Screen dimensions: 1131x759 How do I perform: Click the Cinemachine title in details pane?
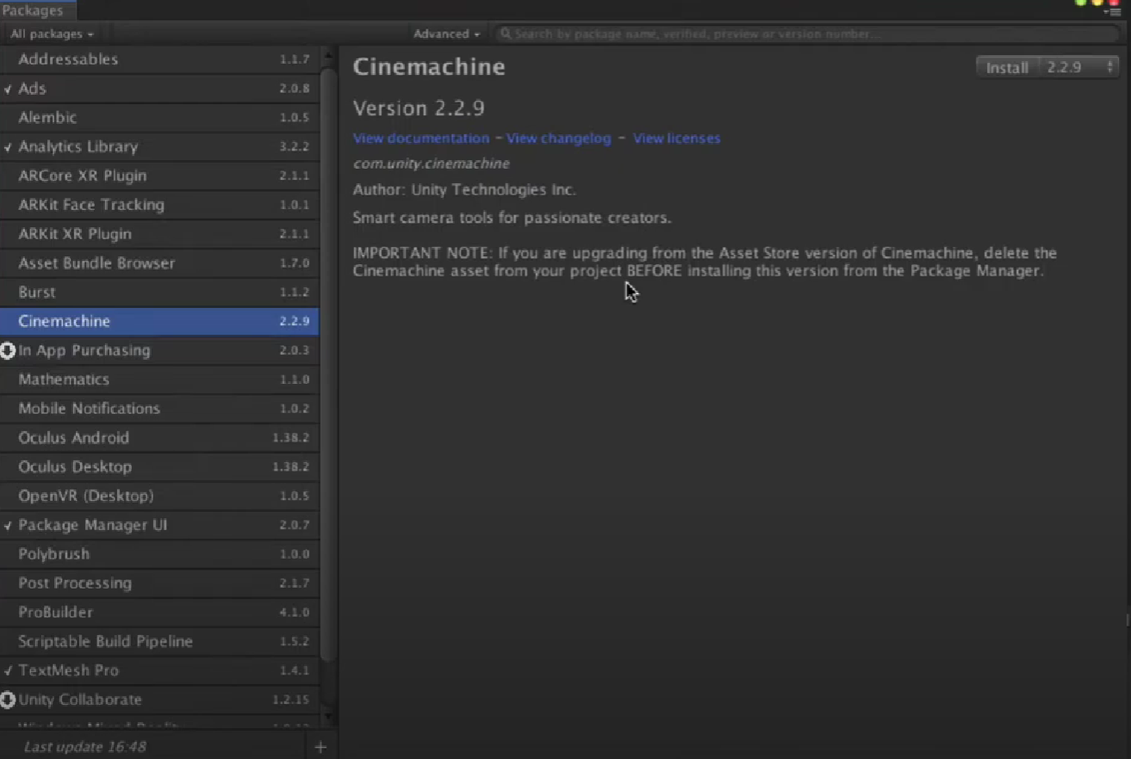click(429, 67)
